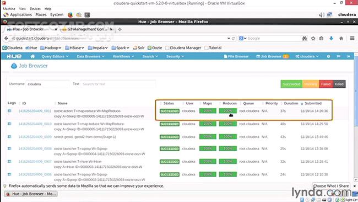Image resolution: width=358 pixels, height=202 pixels.
Task: Filter jobs by Killed status
Action: 339,84
